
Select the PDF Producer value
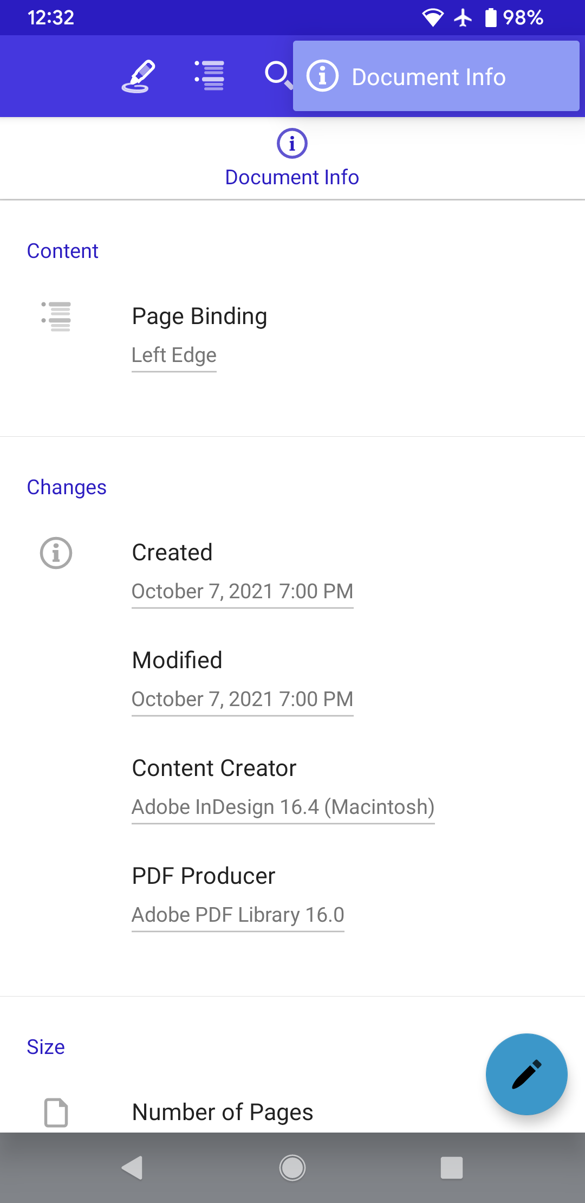[x=238, y=914]
